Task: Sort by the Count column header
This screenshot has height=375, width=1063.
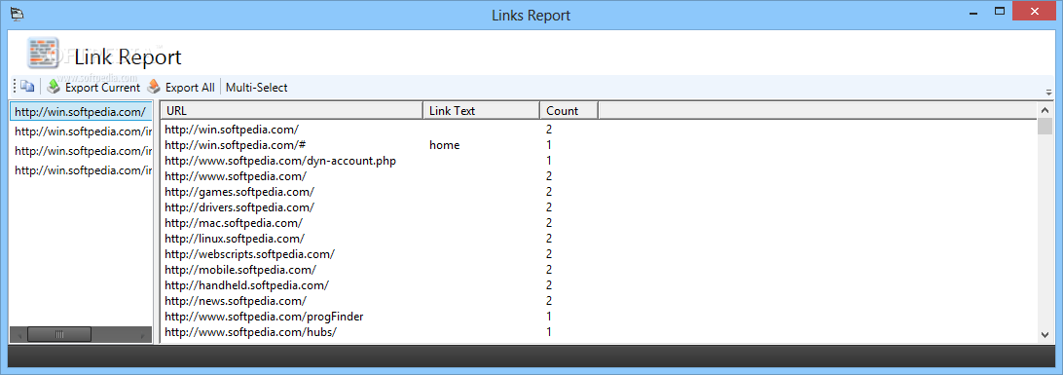Action: 568,110
